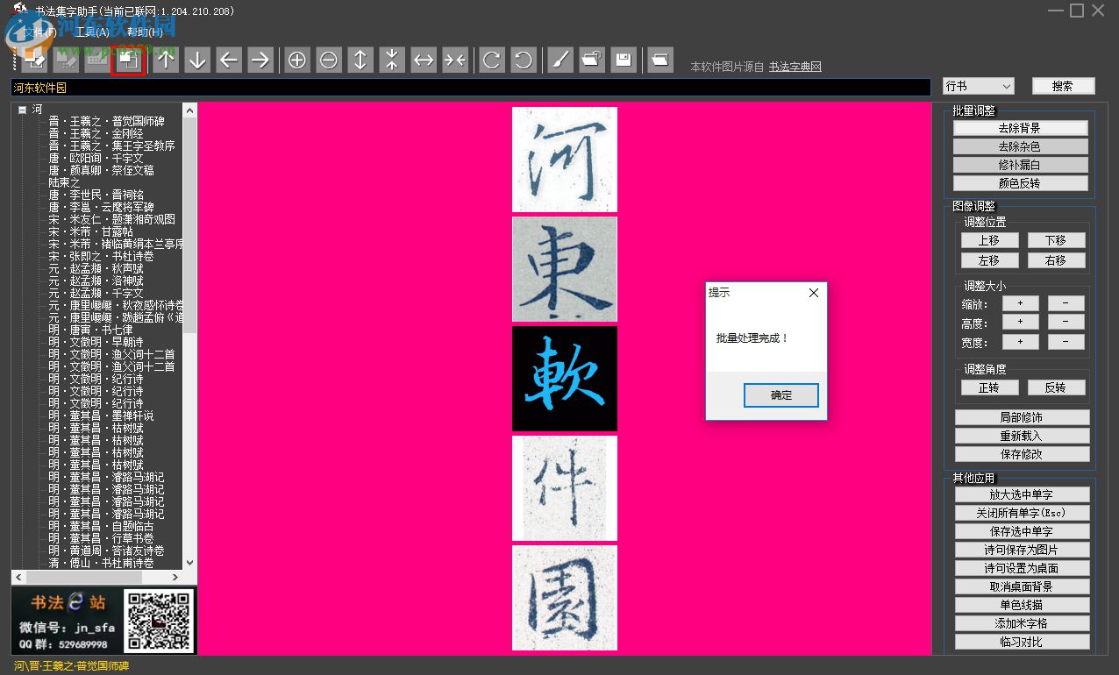1119x675 pixels.
Task: Click the move character up arrow tool
Action: [167, 60]
